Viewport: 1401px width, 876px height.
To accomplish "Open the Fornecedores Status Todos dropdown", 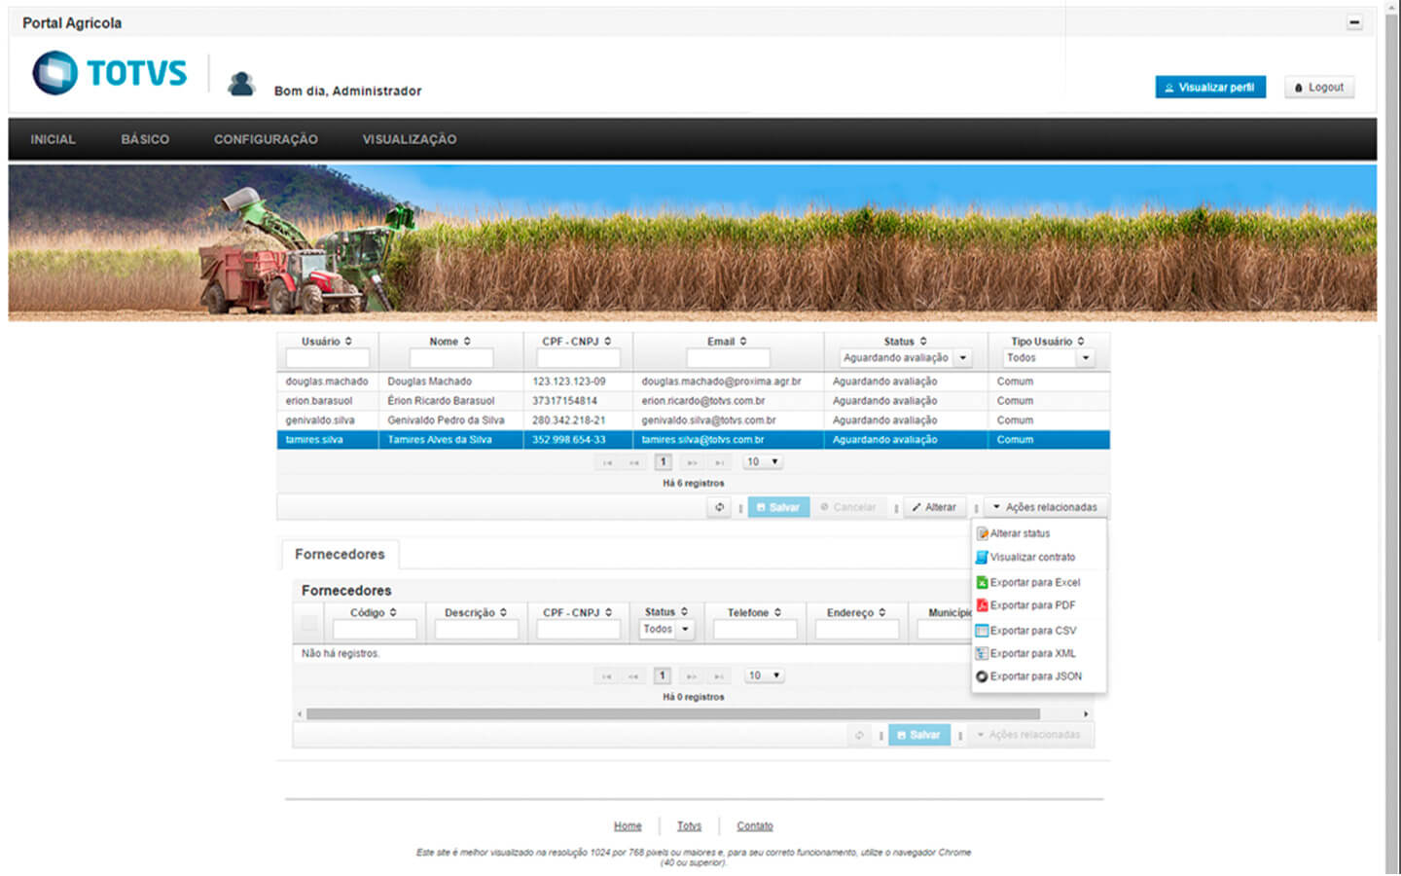I will click(685, 630).
